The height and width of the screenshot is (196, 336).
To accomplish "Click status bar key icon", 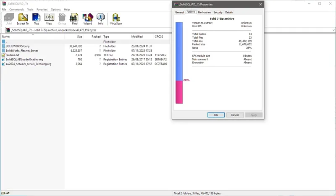I will point(8,193).
